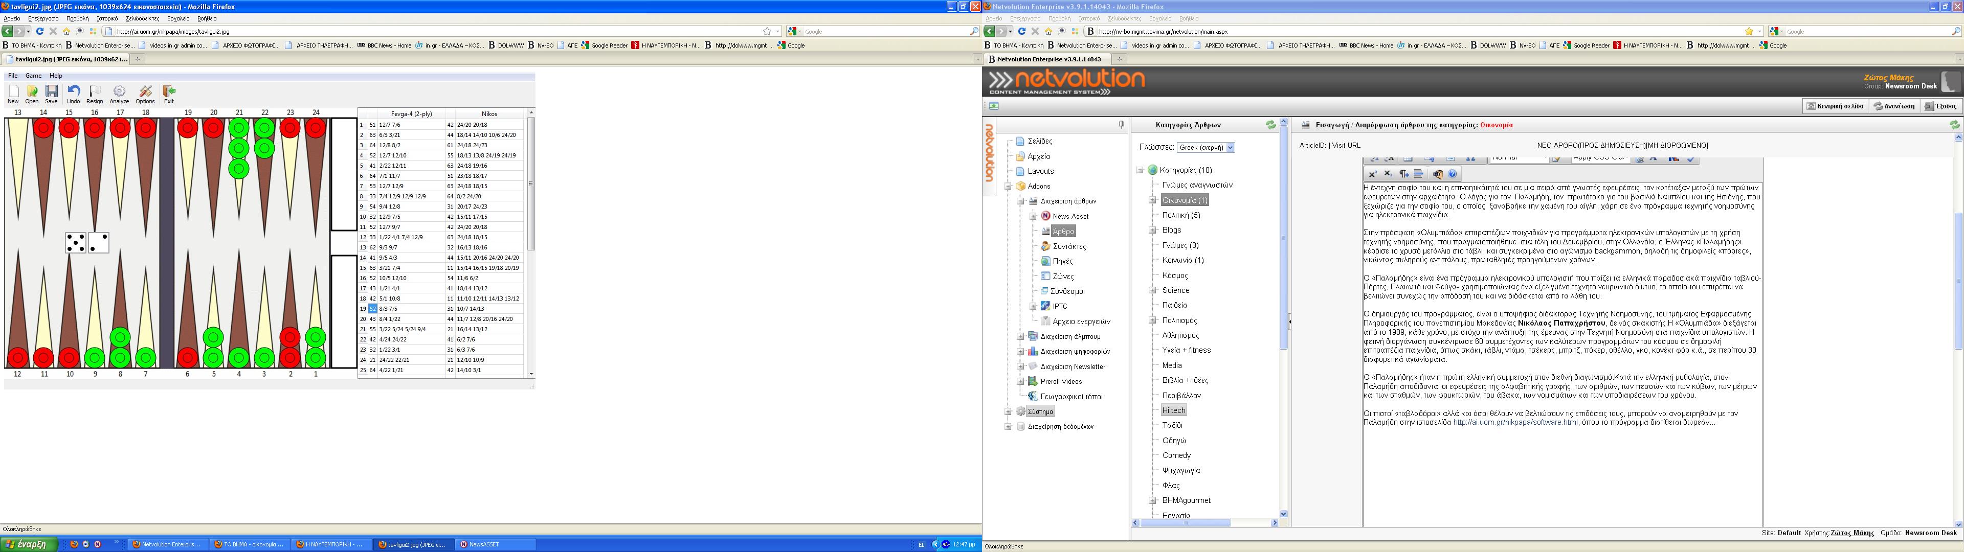Toggle the pin on left navigation panel
Image resolution: width=1964 pixels, height=552 pixels.
point(1121,124)
